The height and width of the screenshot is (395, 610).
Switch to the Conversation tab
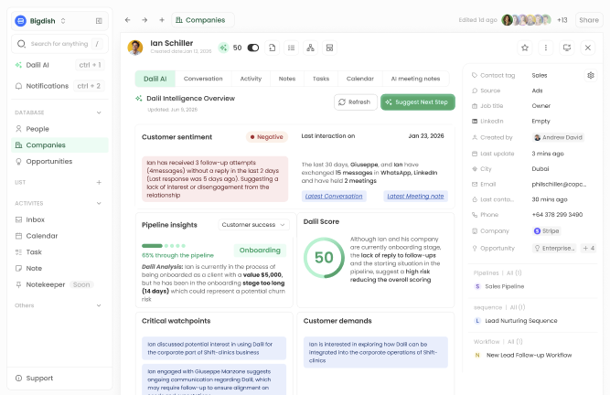pos(203,79)
